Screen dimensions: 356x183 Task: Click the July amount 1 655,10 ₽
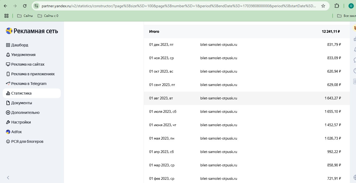click(x=333, y=112)
